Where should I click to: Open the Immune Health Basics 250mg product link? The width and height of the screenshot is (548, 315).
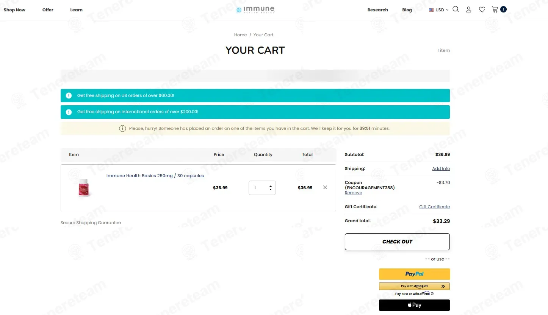click(x=155, y=176)
